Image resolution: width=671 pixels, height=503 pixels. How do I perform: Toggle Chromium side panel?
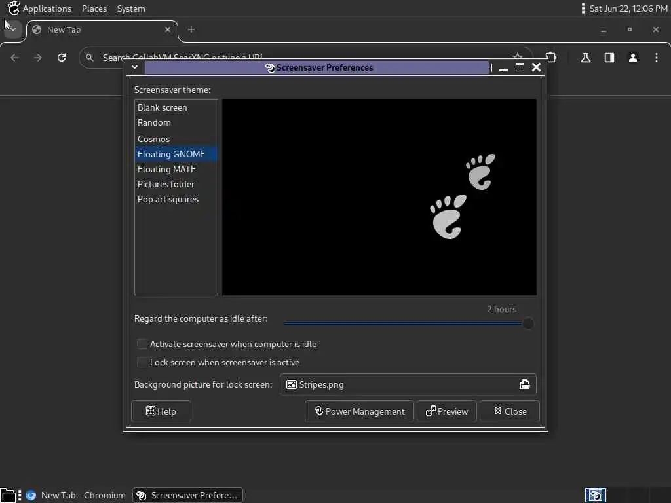pyautogui.click(x=609, y=58)
